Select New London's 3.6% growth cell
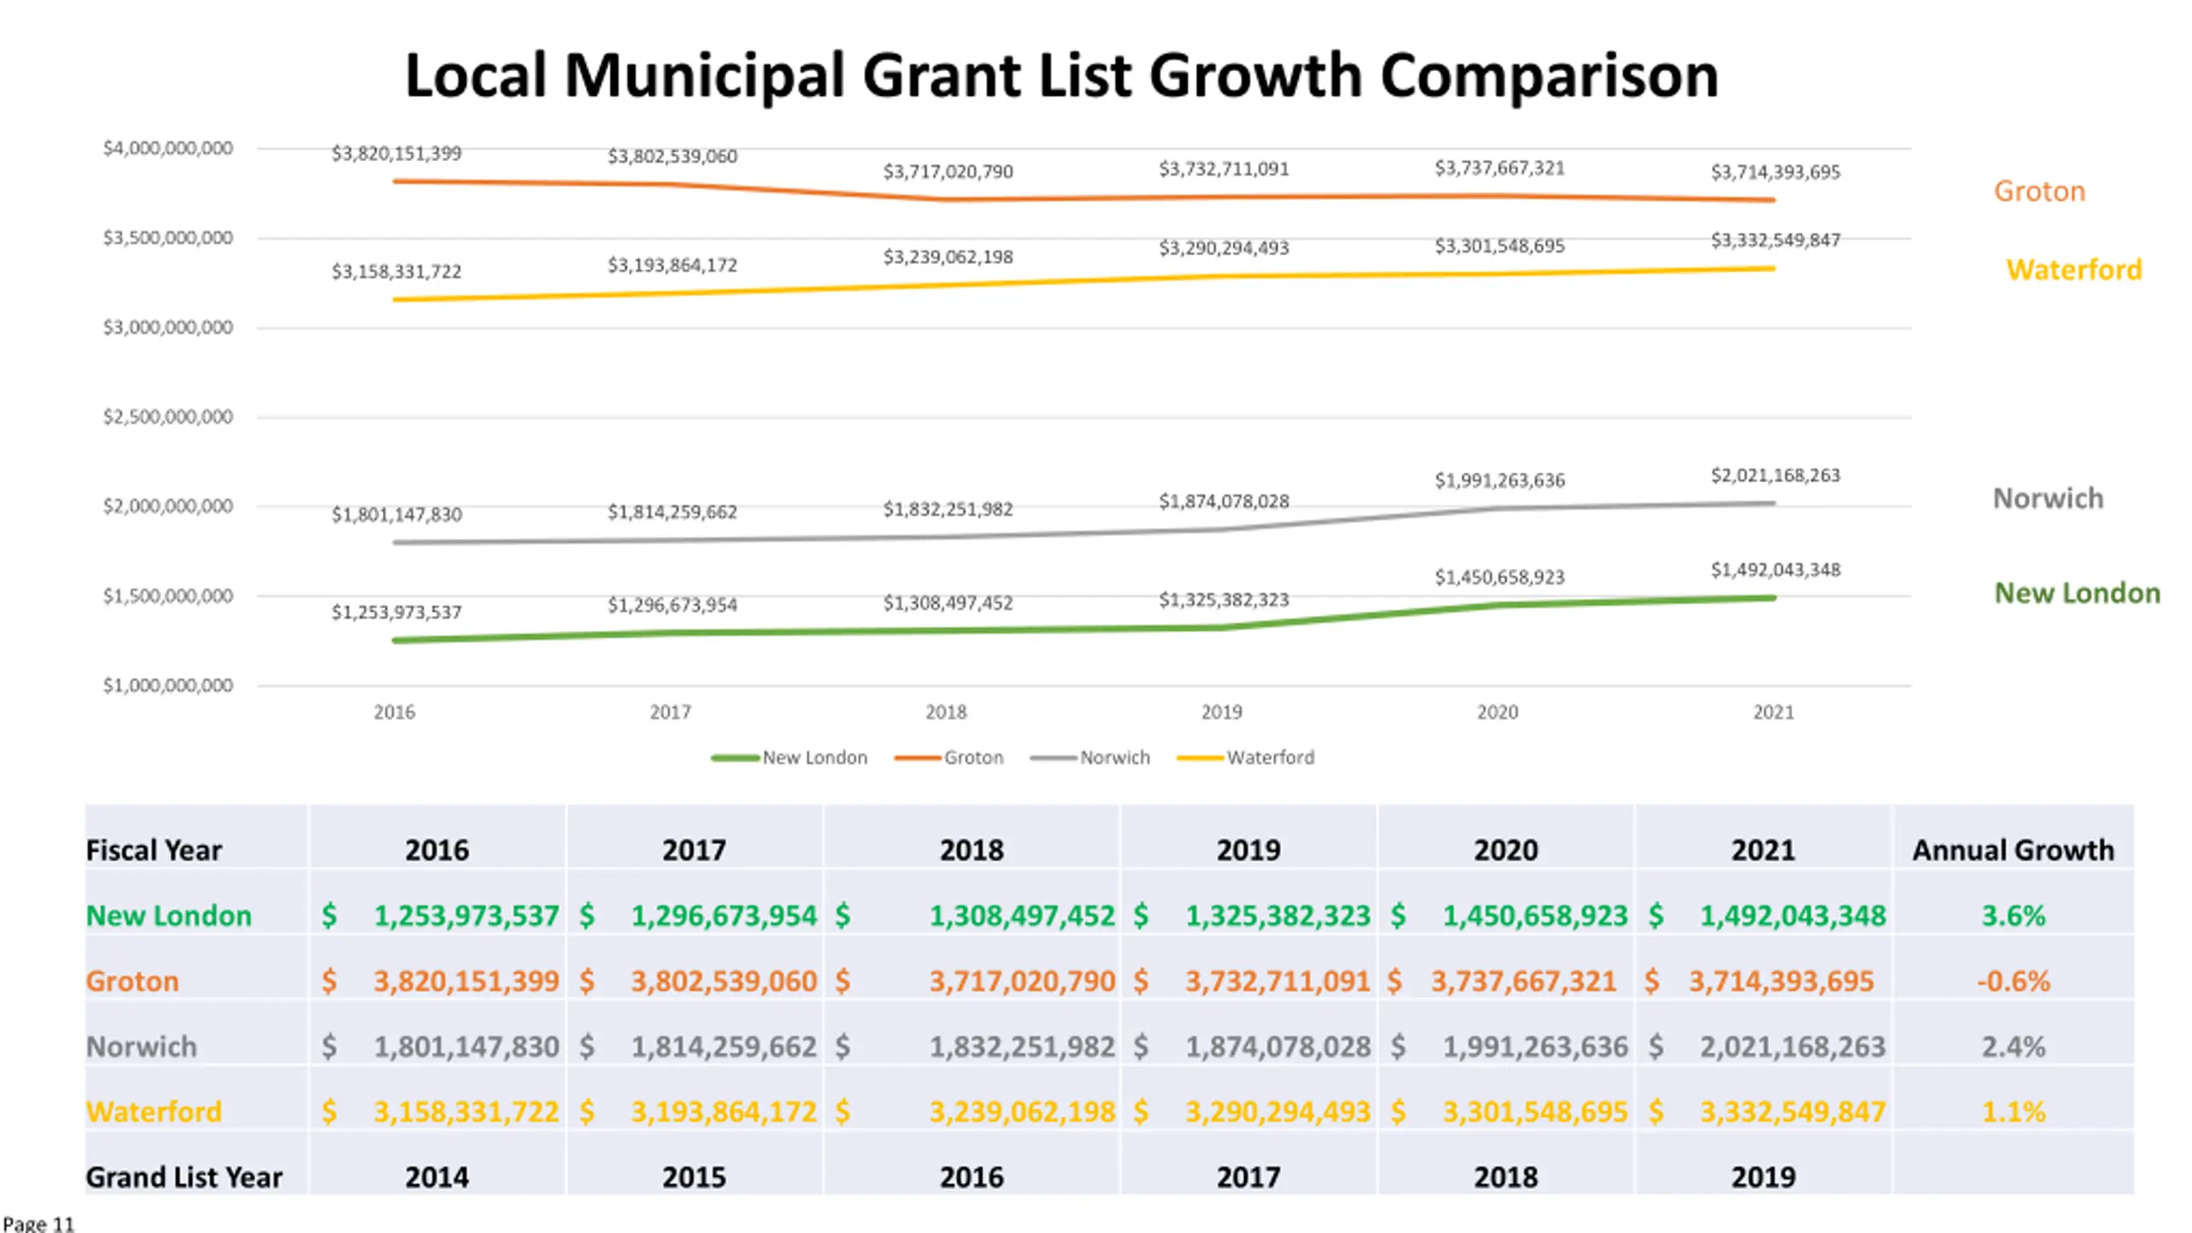2192x1233 pixels. [x=2013, y=915]
